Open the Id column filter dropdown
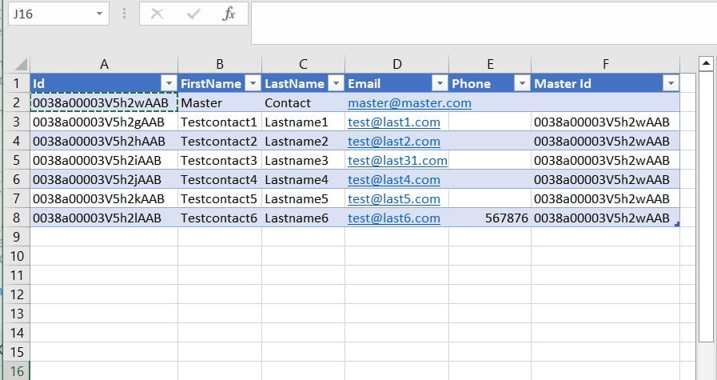 pos(168,84)
